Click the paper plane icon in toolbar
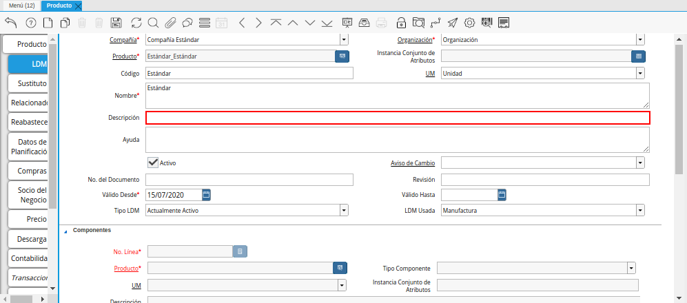 click(453, 23)
